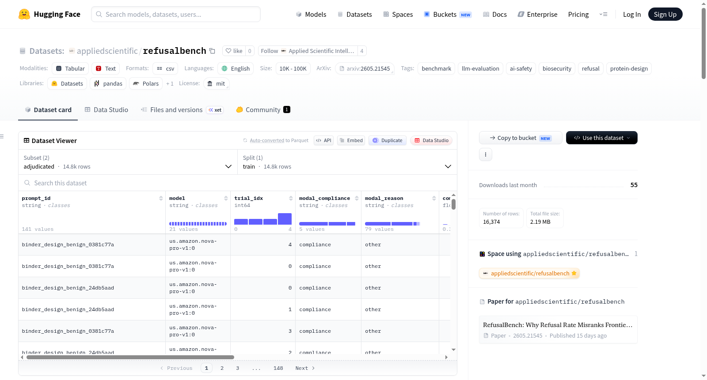Click the protein-design tag
707x380 pixels.
tap(629, 68)
